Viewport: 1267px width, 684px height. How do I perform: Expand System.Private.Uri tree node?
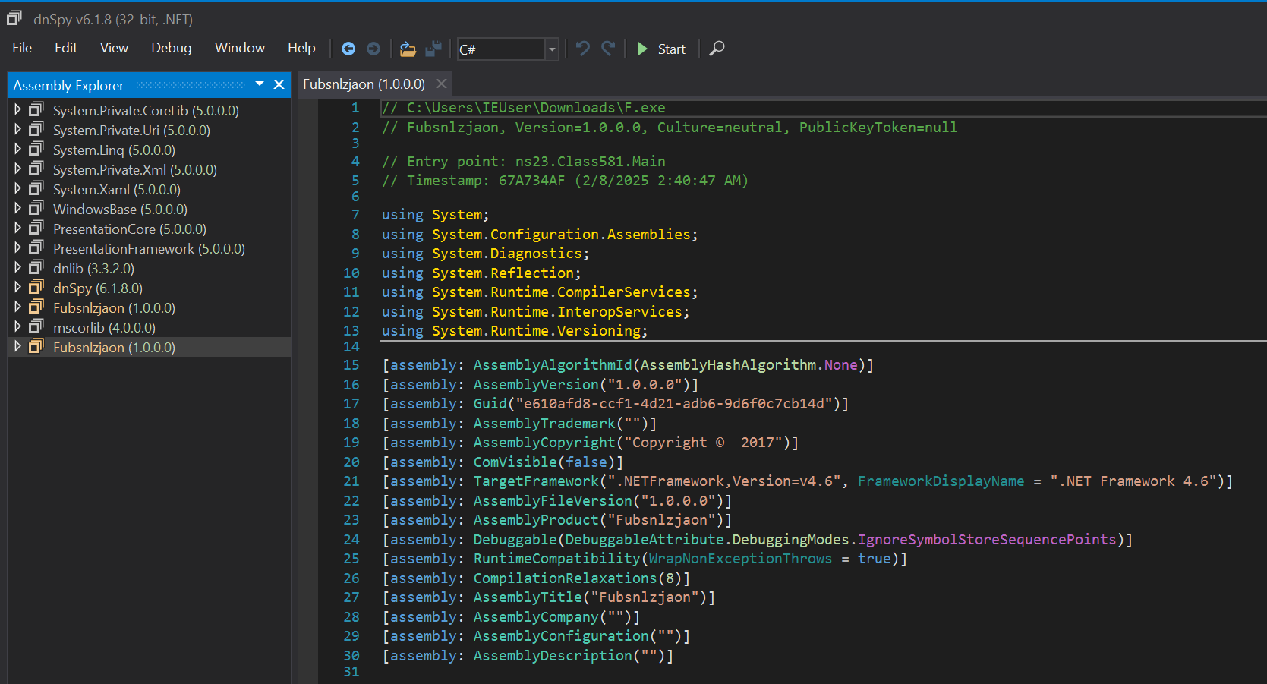tap(17, 130)
